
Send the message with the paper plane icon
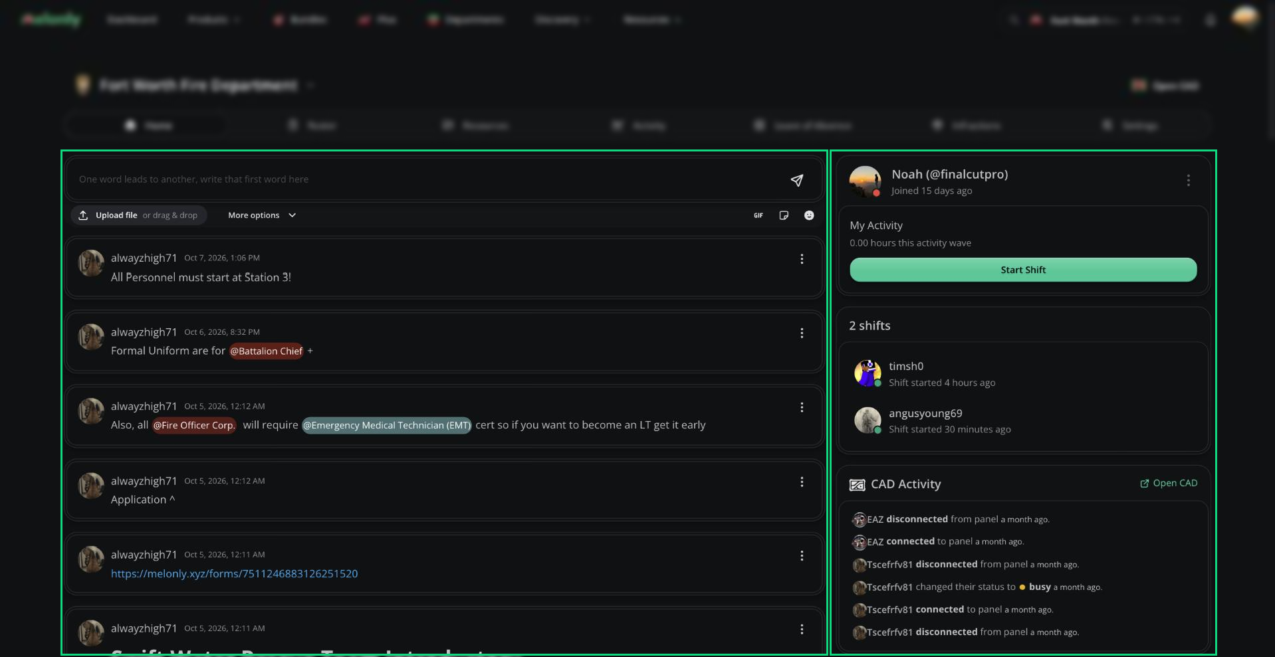[796, 180]
